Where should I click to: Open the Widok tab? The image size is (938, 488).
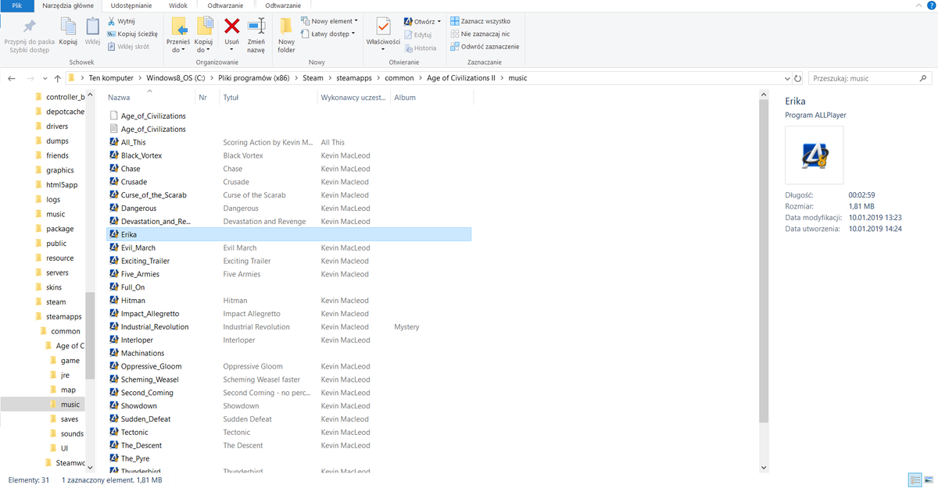coord(178,5)
